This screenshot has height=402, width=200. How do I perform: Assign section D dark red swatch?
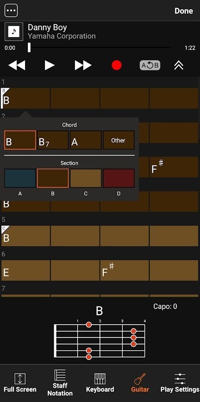(x=119, y=178)
